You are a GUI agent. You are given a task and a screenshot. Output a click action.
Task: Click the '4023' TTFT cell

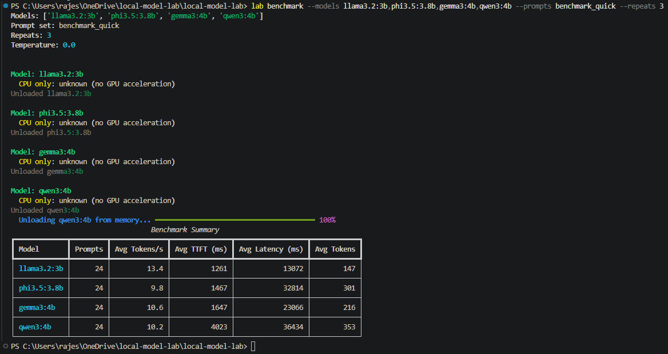(219, 327)
